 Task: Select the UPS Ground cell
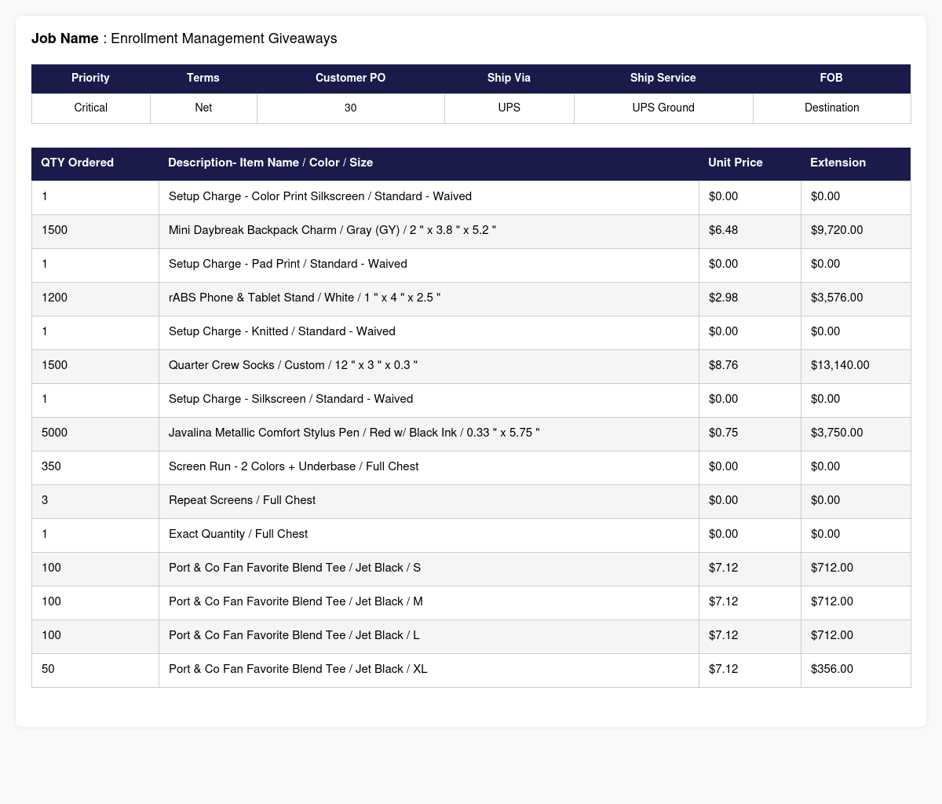[663, 108]
